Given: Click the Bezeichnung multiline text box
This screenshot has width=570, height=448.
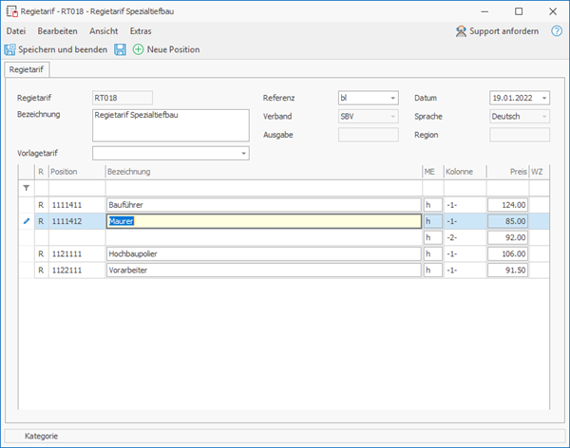Looking at the screenshot, I should 171,125.
